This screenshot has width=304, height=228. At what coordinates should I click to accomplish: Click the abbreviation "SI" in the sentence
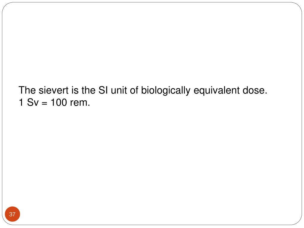(103, 90)
